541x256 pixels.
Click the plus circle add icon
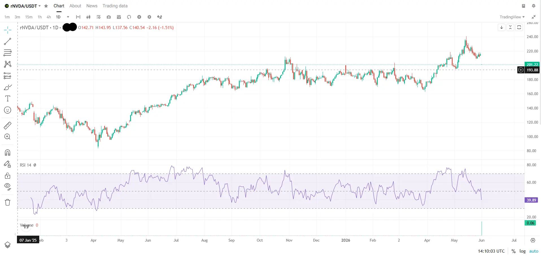(139, 17)
